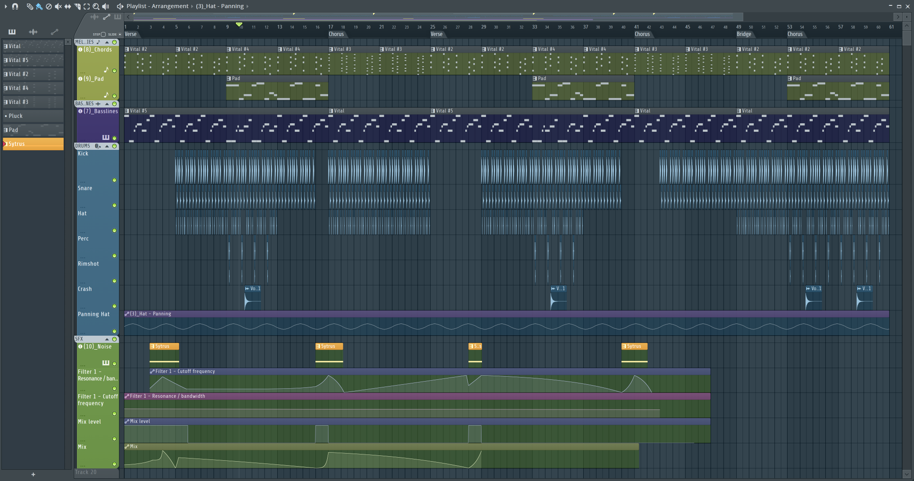Move the overview scrollbar left with arrow

tap(128, 17)
